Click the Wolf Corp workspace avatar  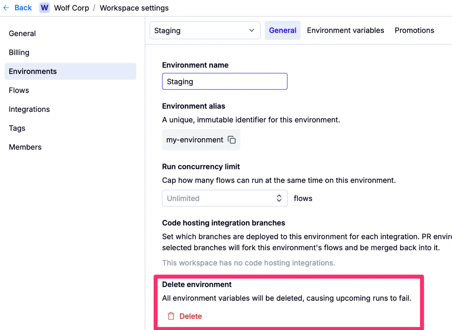tap(44, 8)
